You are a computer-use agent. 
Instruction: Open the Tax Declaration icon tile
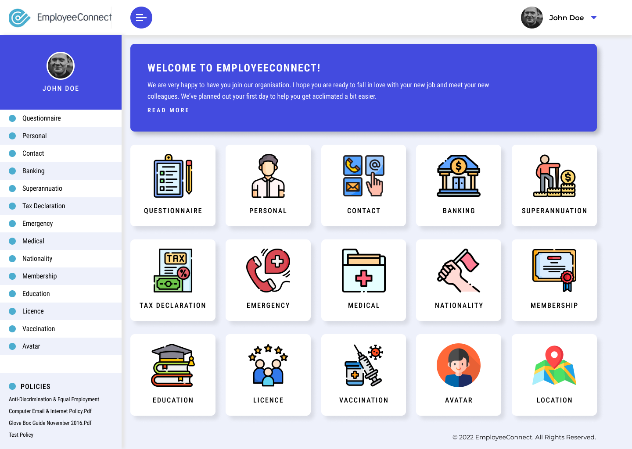[x=173, y=271]
